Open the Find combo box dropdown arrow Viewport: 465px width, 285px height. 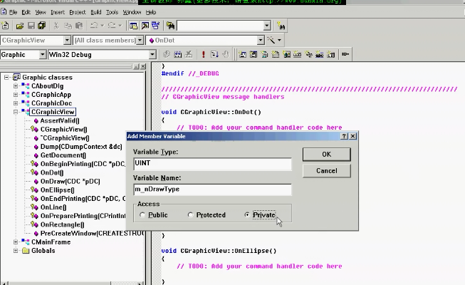[x=267, y=26]
